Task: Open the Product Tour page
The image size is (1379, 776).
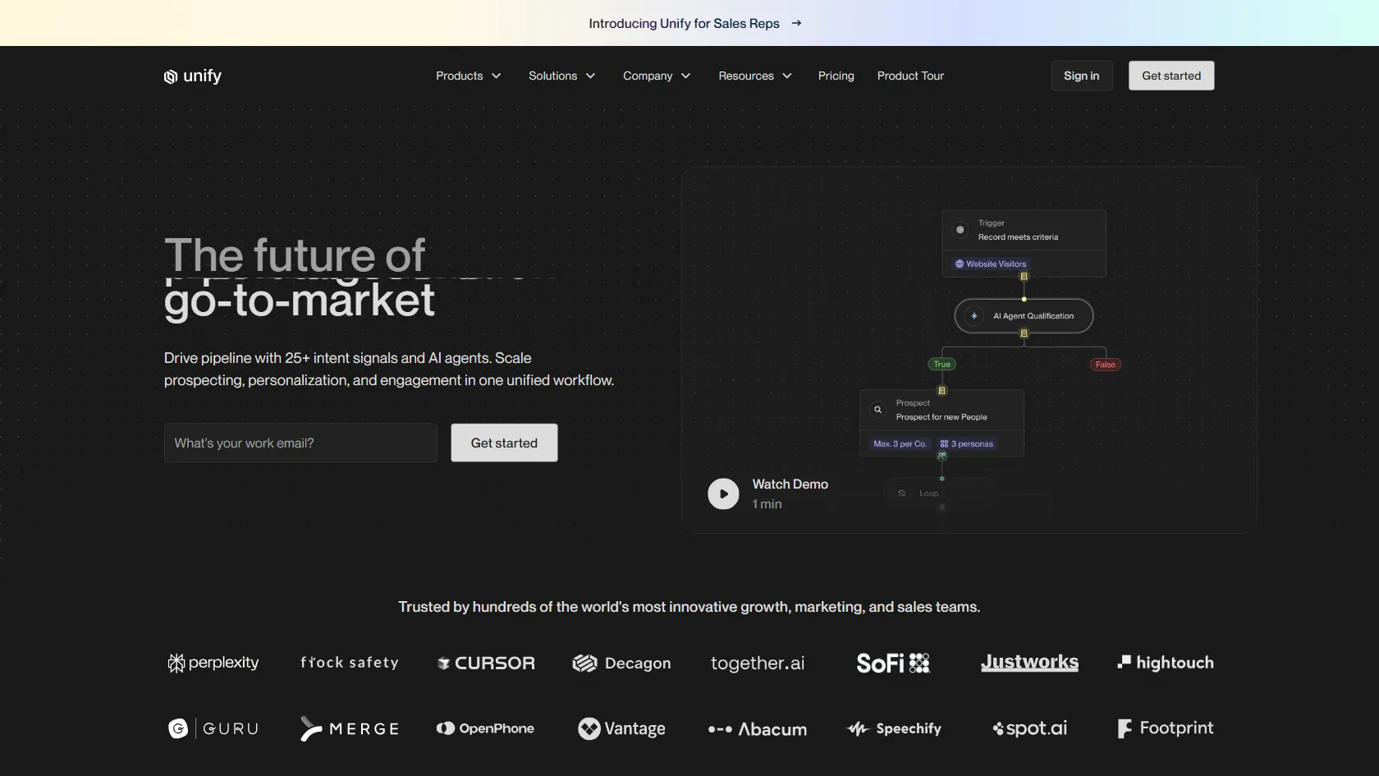Action: 910,76
